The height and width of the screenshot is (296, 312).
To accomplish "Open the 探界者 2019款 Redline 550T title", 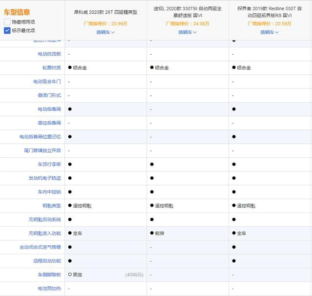I will tap(270, 12).
